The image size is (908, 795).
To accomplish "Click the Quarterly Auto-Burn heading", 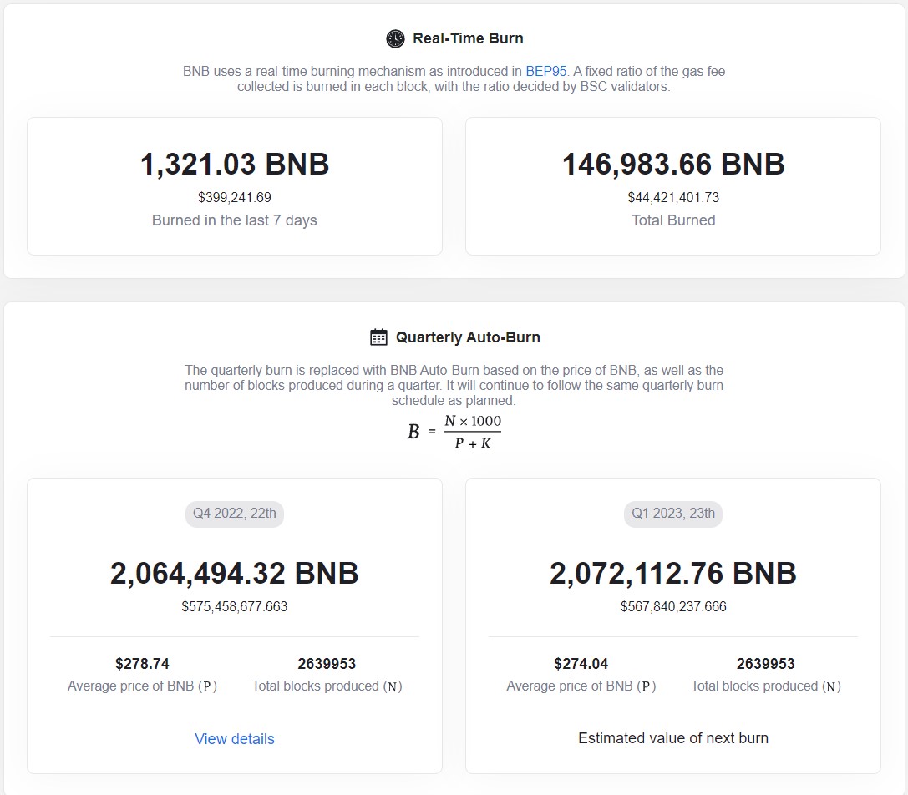I will click(x=468, y=337).
